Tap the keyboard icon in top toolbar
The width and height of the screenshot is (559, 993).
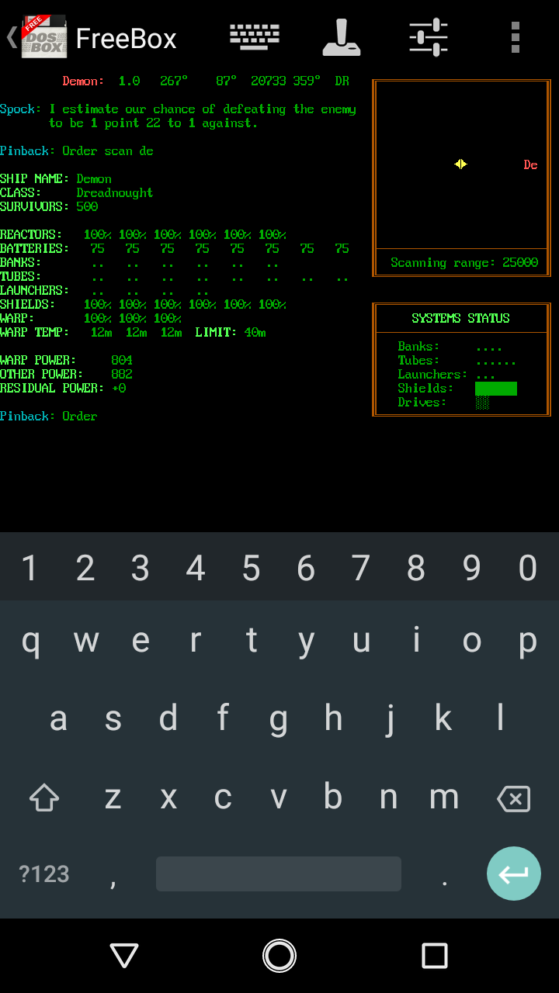(255, 36)
